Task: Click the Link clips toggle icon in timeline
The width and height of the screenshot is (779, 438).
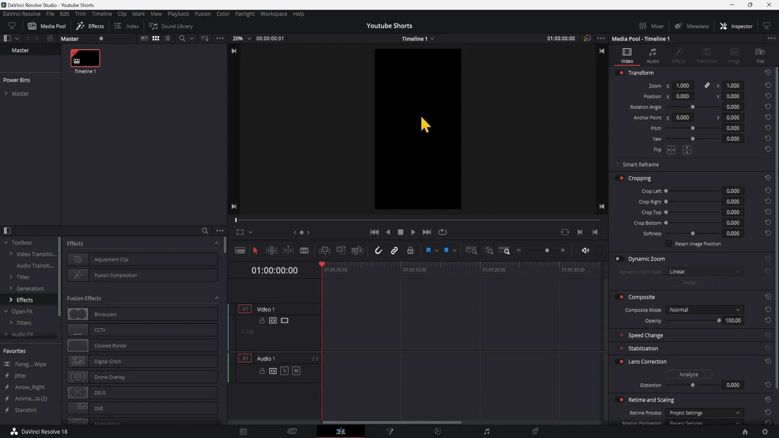Action: pos(394,250)
